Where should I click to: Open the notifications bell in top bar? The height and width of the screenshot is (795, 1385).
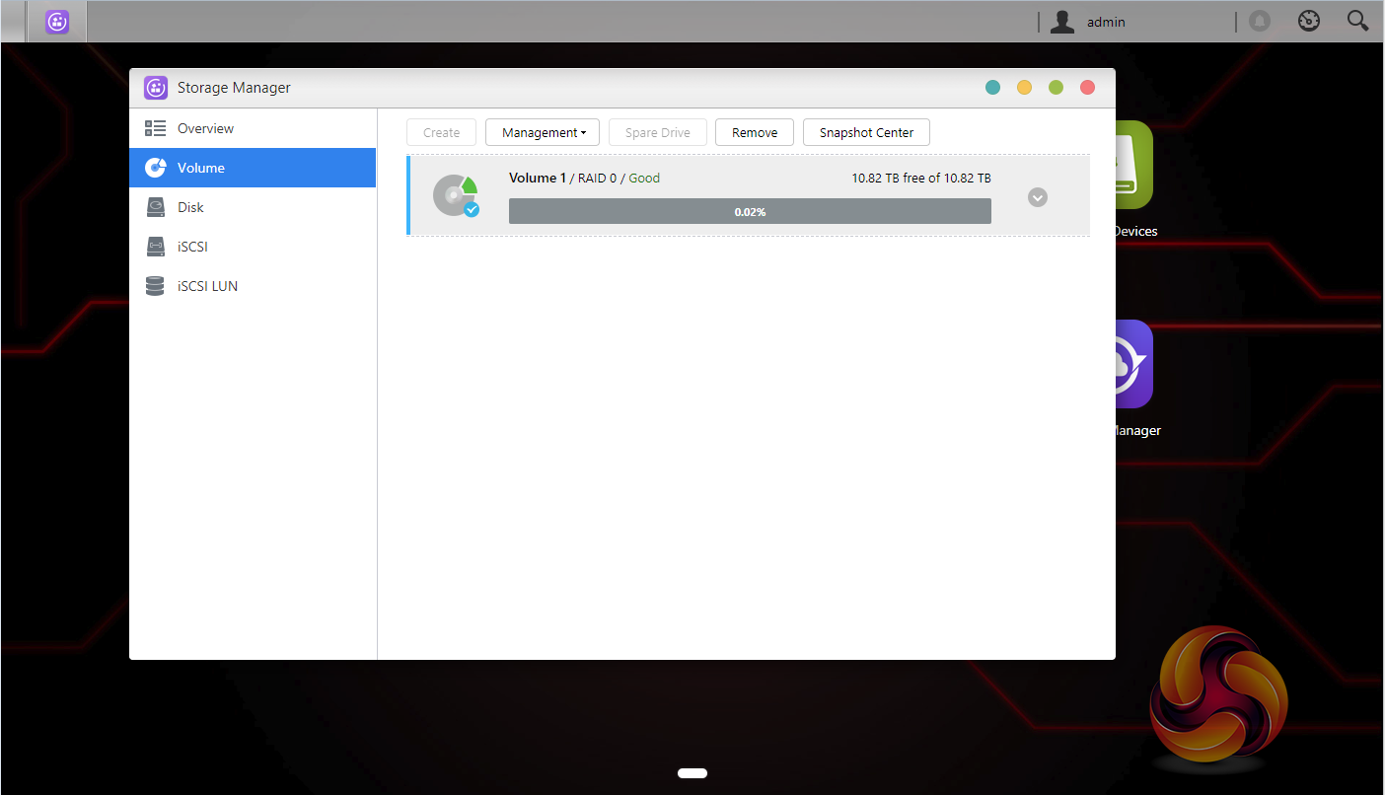click(x=1260, y=21)
